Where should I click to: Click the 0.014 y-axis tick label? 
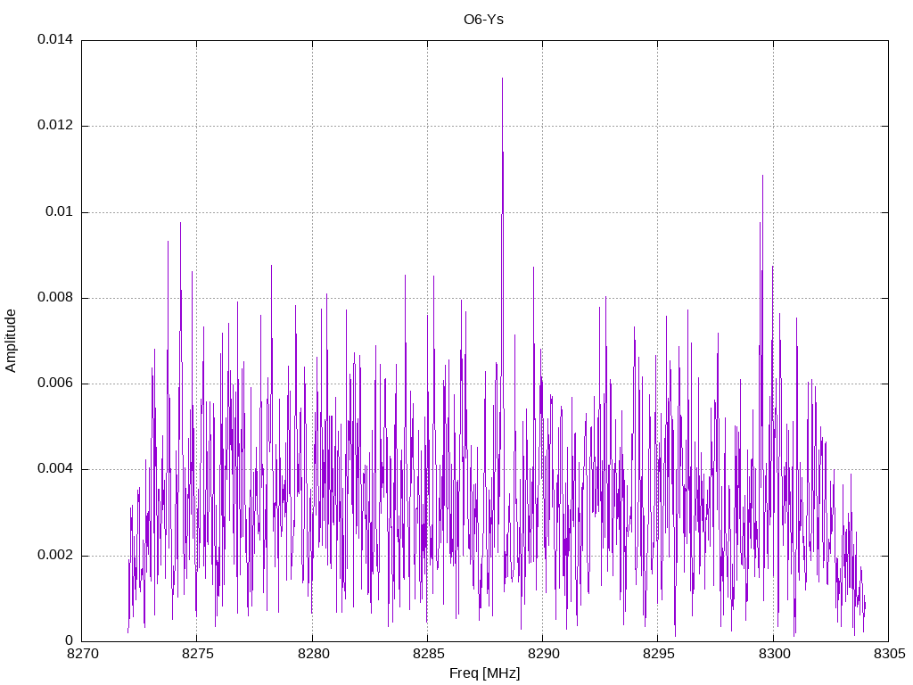pyautogui.click(x=55, y=39)
